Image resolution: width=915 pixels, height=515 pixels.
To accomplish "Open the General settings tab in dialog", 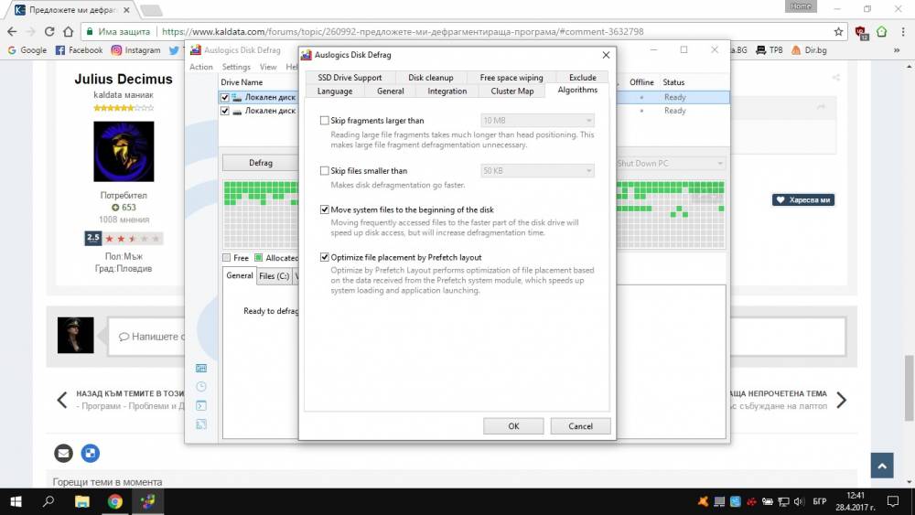I will click(391, 91).
